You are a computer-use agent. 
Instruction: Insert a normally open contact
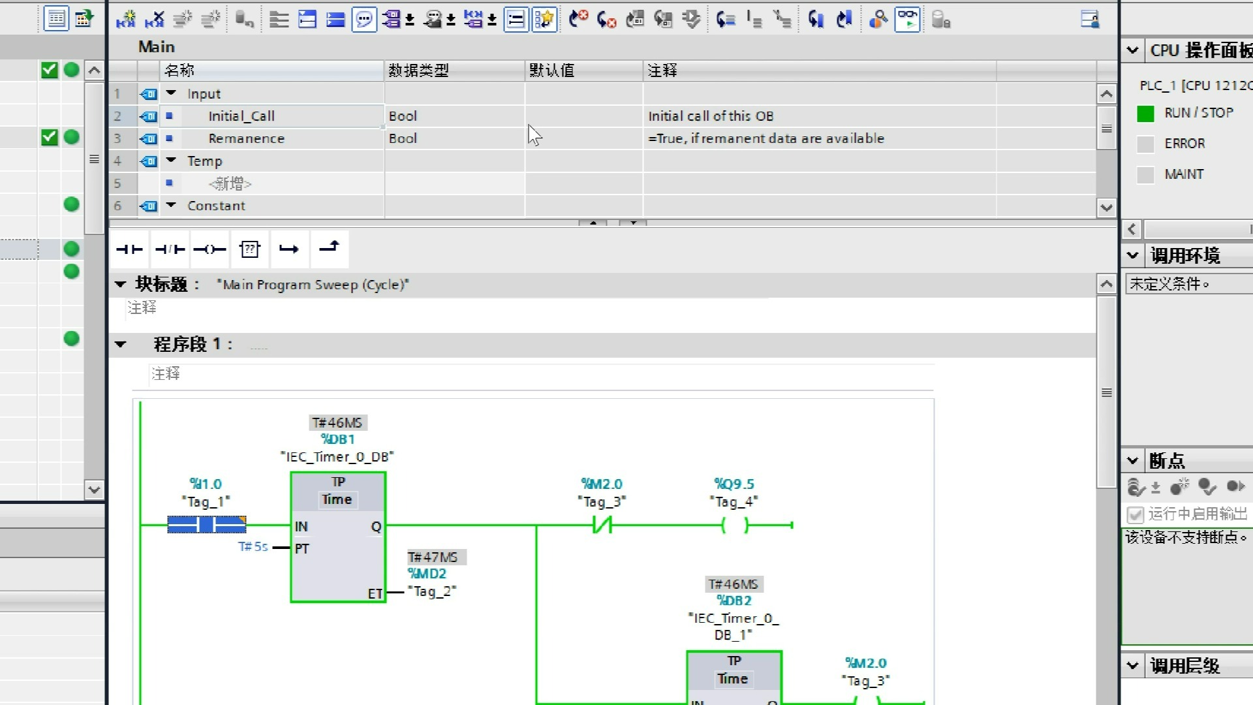(x=129, y=249)
